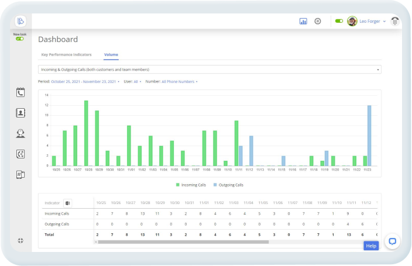
Task: Click the Help button
Action: (371, 246)
